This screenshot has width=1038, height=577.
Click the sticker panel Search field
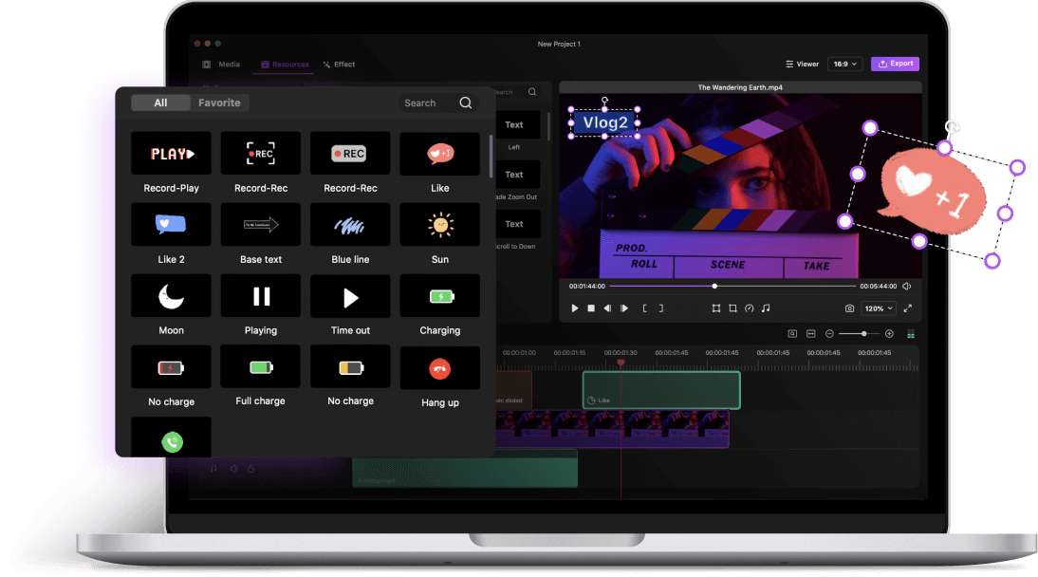[x=427, y=102]
